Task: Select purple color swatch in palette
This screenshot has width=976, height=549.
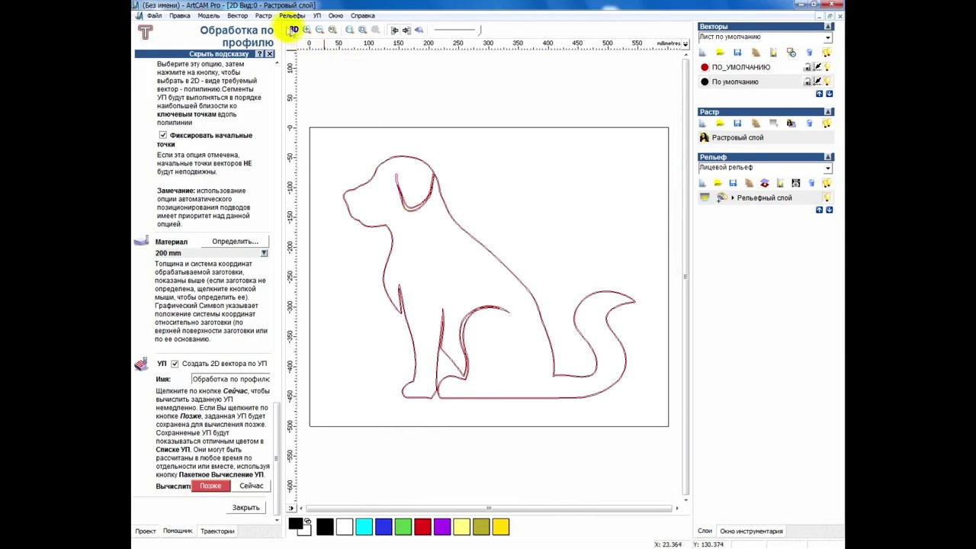Action: 442,526
